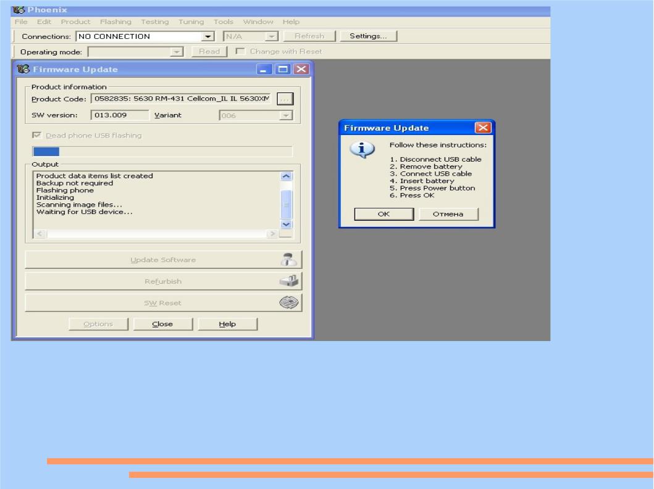The image size is (654, 489).
Task: Click '1. Disconnect USB cable' instruction text
Action: (x=435, y=159)
